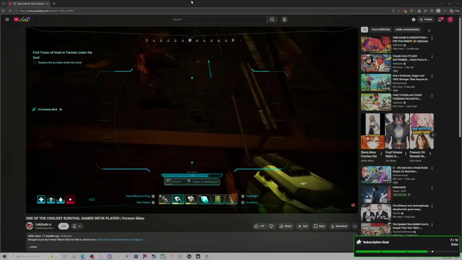462x260 pixels.
Task: Open options for Enslave Every Pokémon video
Action: coord(432,96)
